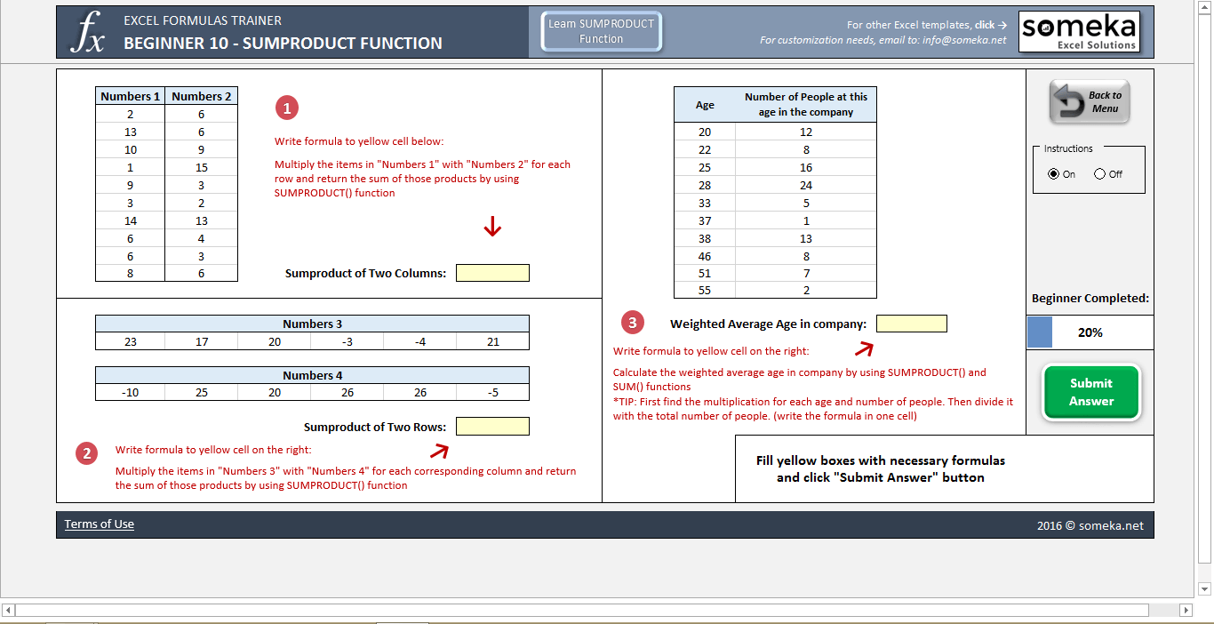Click the Age column header
Image resolution: width=1214 pixels, height=624 pixels.
(x=705, y=105)
